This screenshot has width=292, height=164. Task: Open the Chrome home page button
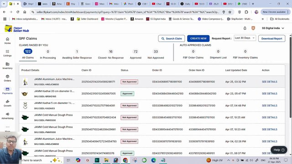pyautogui.click(x=25, y=12)
